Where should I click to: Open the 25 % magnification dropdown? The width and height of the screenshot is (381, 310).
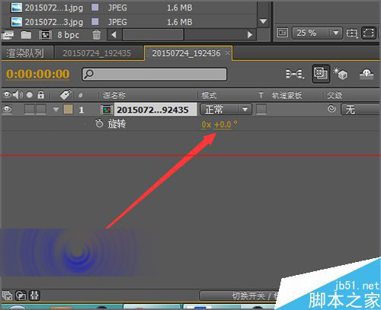pos(316,33)
